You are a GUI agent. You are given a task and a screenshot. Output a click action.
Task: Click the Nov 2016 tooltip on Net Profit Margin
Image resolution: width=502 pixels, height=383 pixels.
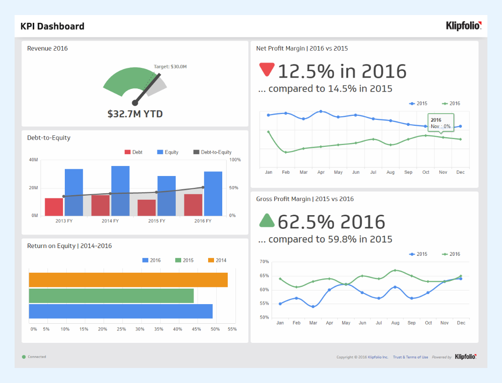tap(440, 123)
